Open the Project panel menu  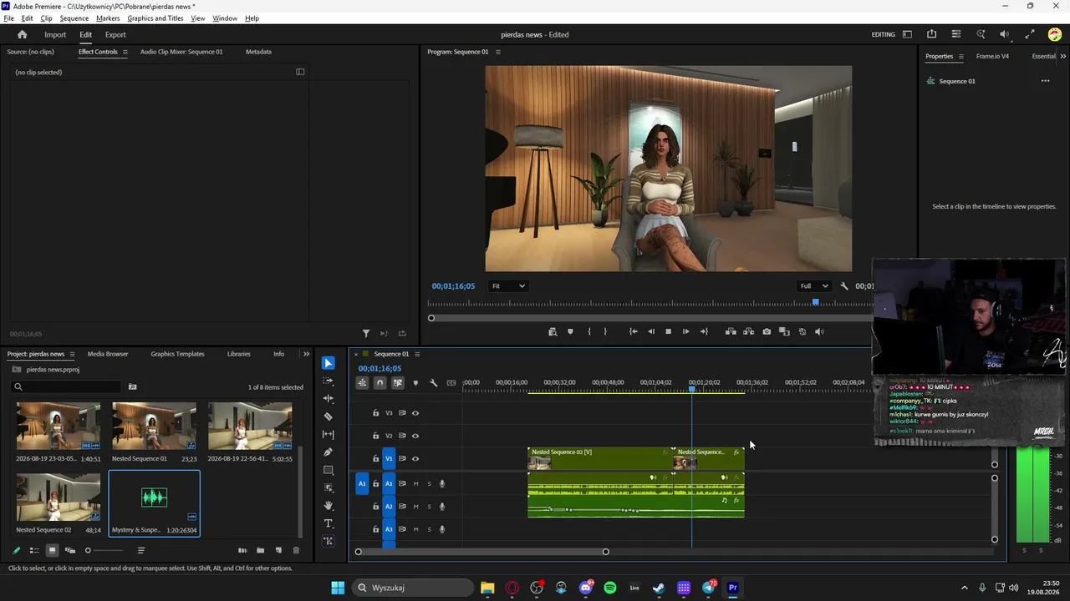pos(72,354)
